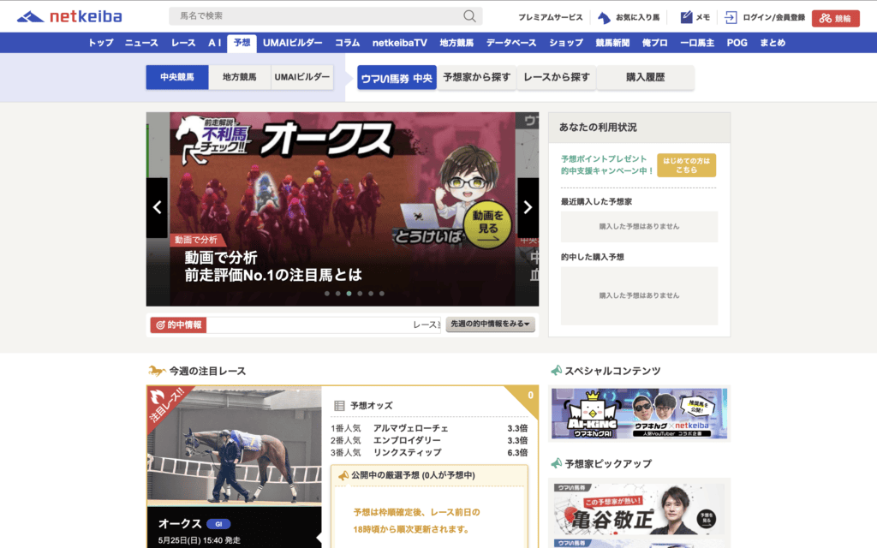This screenshot has width=877, height=548.
Task: Click the リンクスティップ odds row
Action: pos(429,453)
